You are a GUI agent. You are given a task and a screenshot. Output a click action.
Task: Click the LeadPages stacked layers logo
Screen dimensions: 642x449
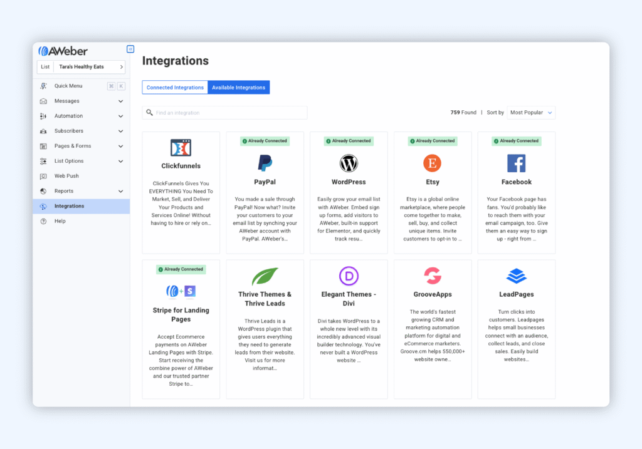(517, 276)
